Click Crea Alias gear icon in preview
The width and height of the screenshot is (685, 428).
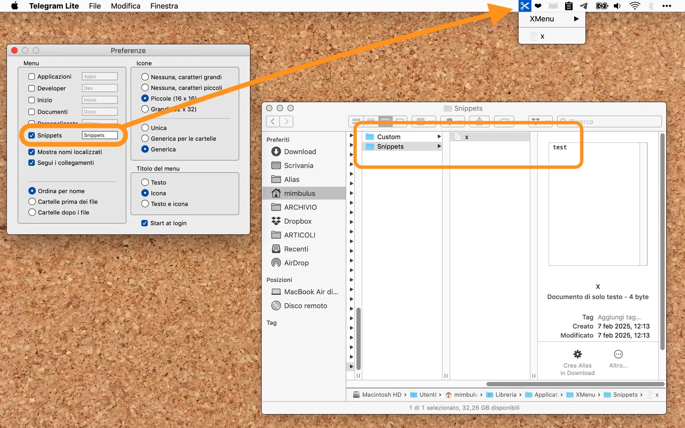(x=577, y=354)
